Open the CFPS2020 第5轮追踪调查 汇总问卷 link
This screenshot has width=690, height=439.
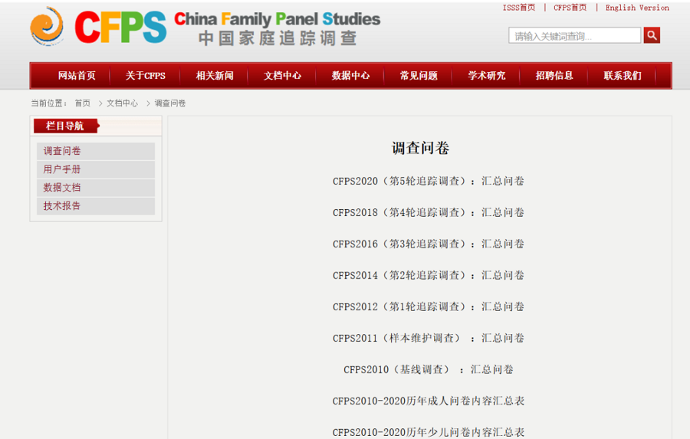pos(429,182)
